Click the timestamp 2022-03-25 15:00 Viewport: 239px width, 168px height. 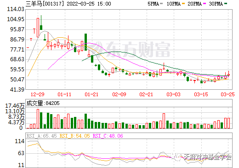[89, 4]
